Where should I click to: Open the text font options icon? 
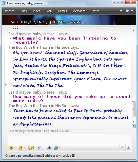click(49, 148)
